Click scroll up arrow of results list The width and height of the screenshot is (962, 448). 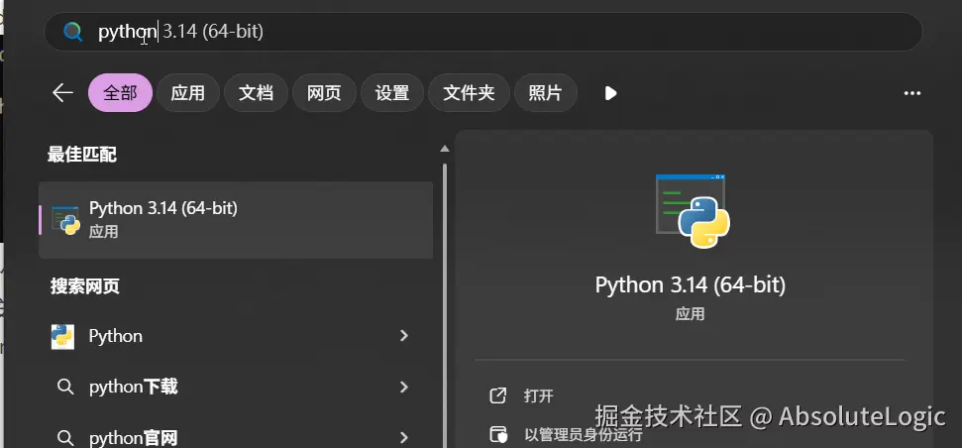coord(445,149)
